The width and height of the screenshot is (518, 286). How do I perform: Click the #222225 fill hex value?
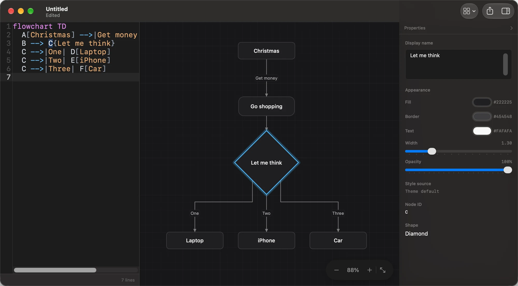[x=502, y=102]
